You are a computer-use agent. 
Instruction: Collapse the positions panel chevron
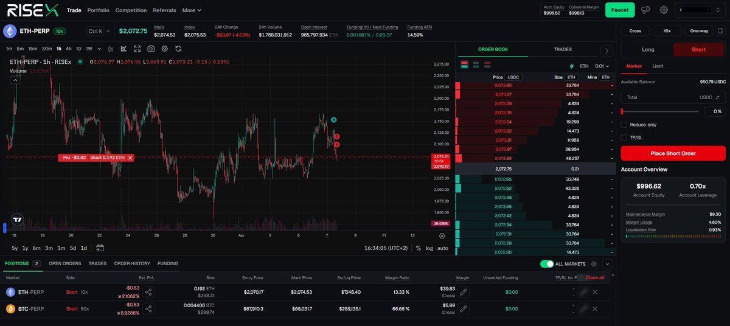[x=607, y=264]
